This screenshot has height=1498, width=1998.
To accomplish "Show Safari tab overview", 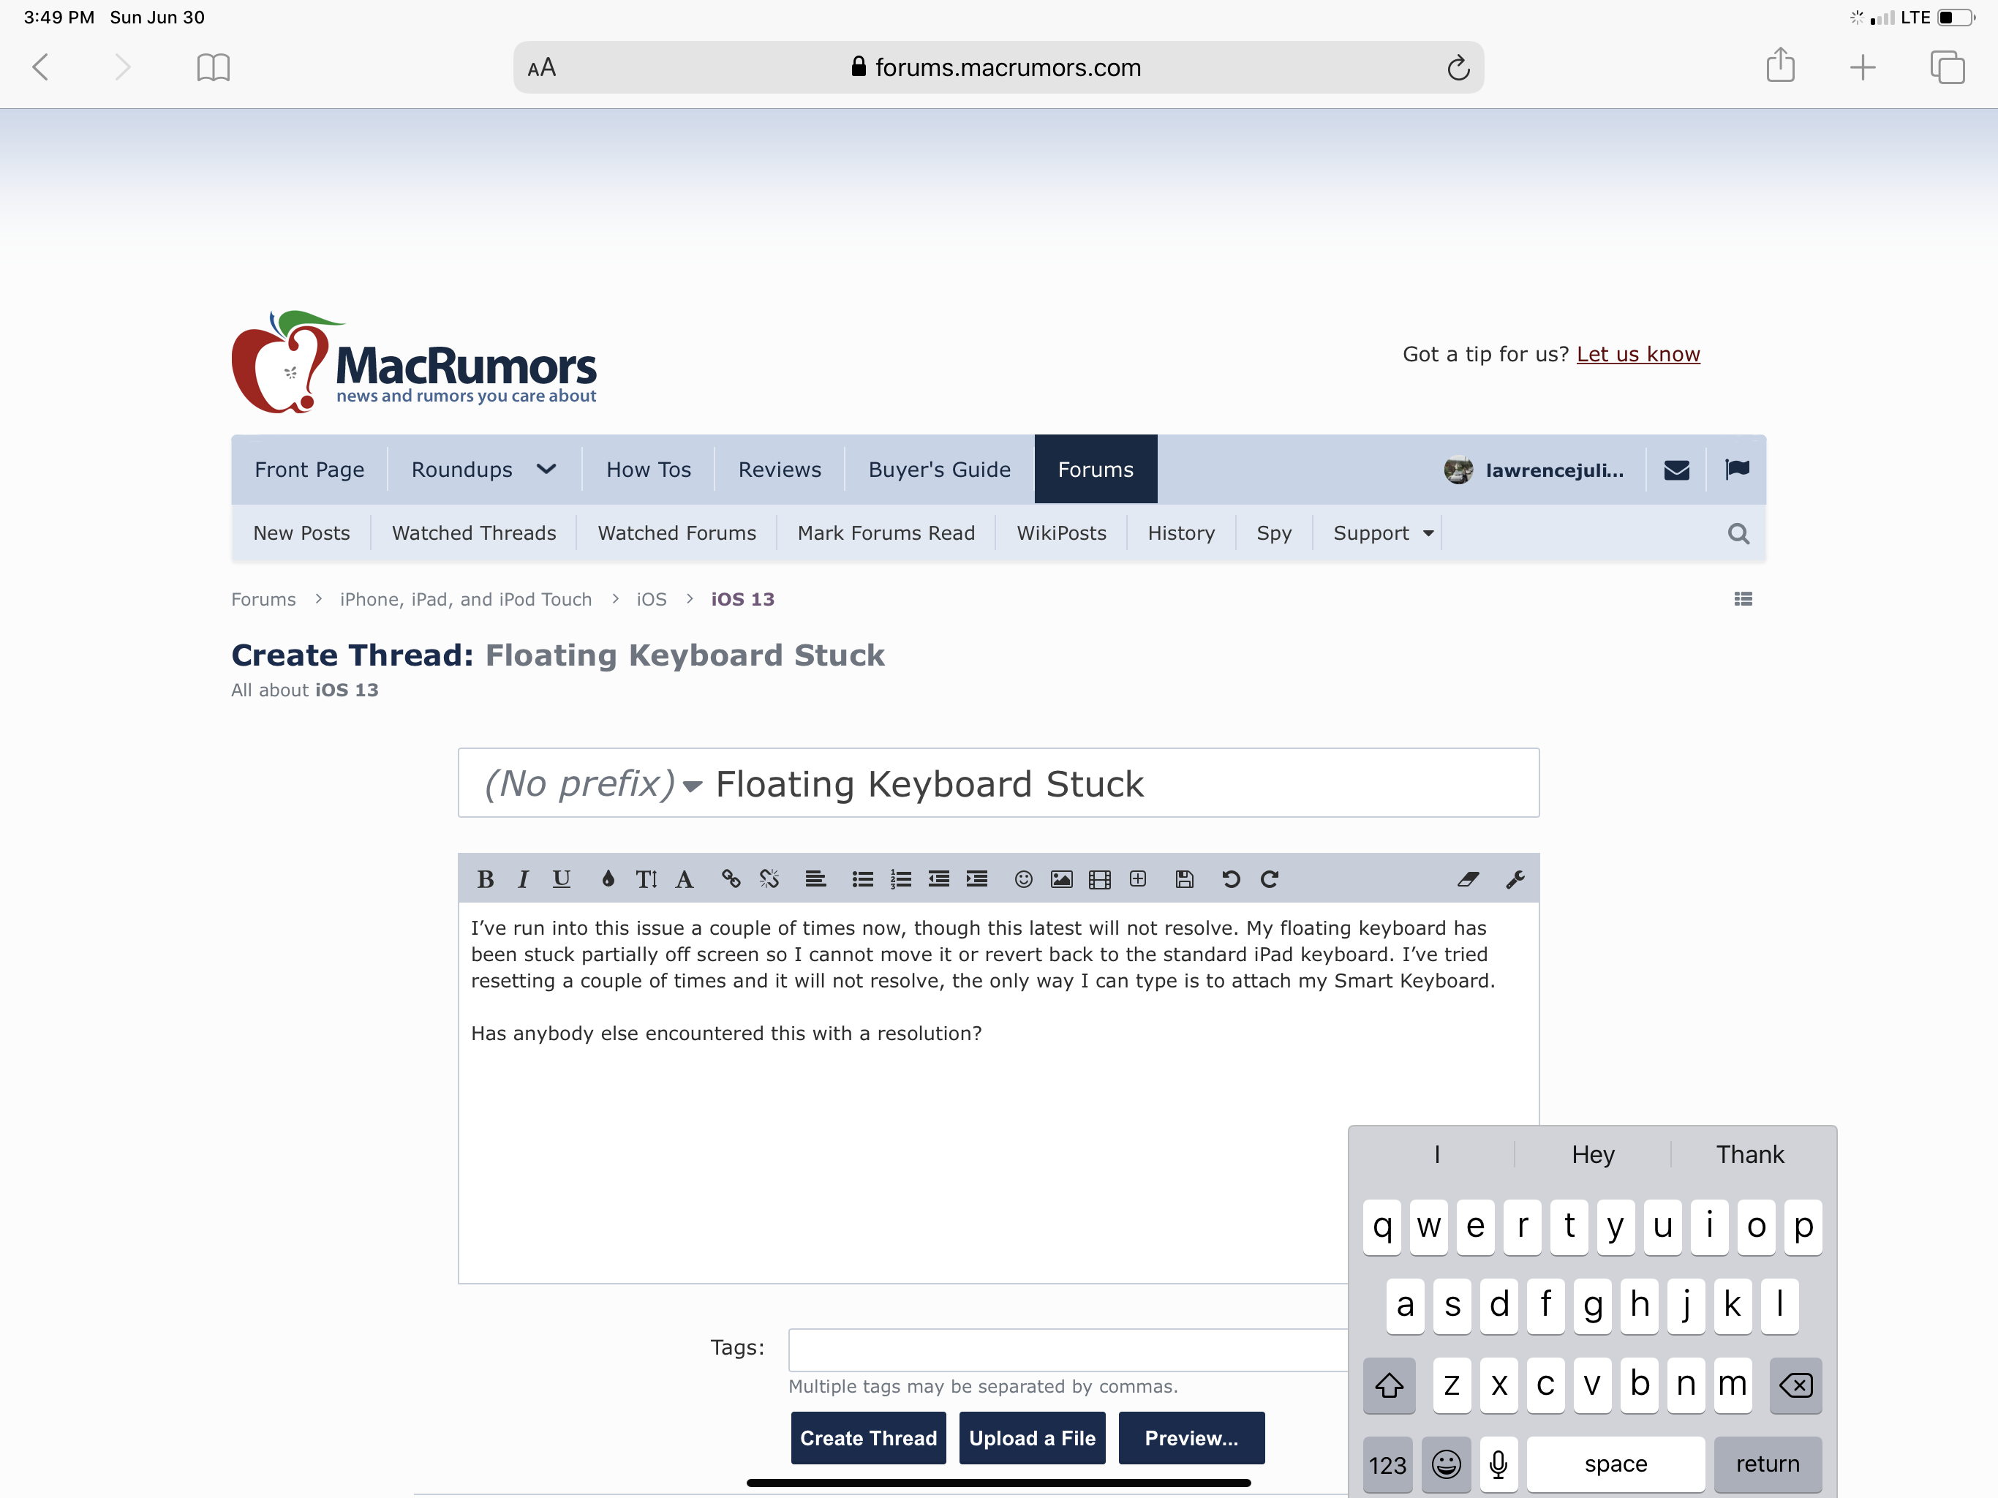I will 1947,68.
